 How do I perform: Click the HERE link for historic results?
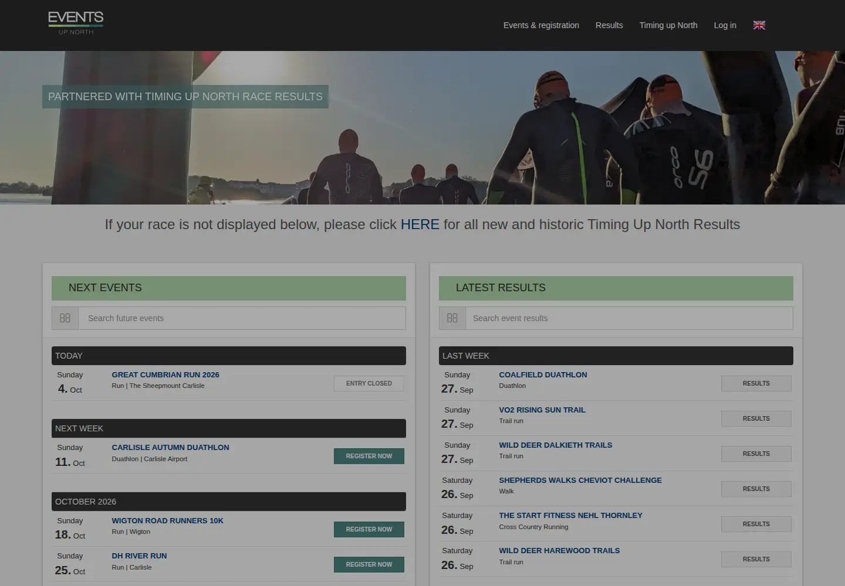coord(420,224)
